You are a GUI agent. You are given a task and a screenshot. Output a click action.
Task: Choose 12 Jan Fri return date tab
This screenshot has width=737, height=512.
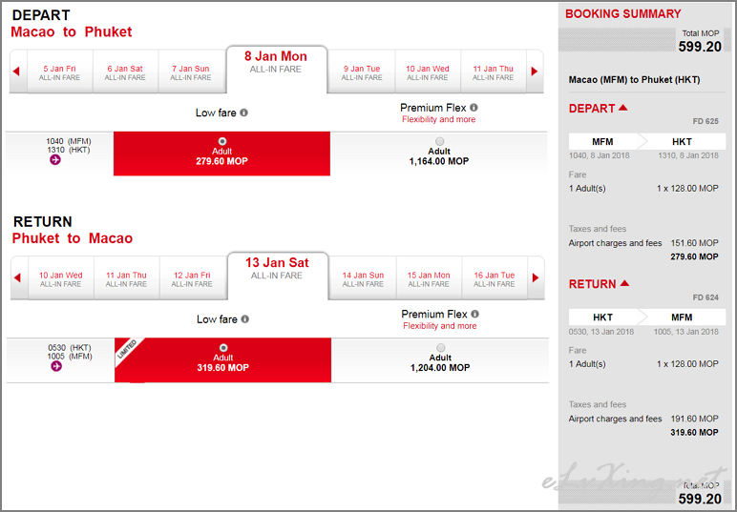click(x=192, y=279)
